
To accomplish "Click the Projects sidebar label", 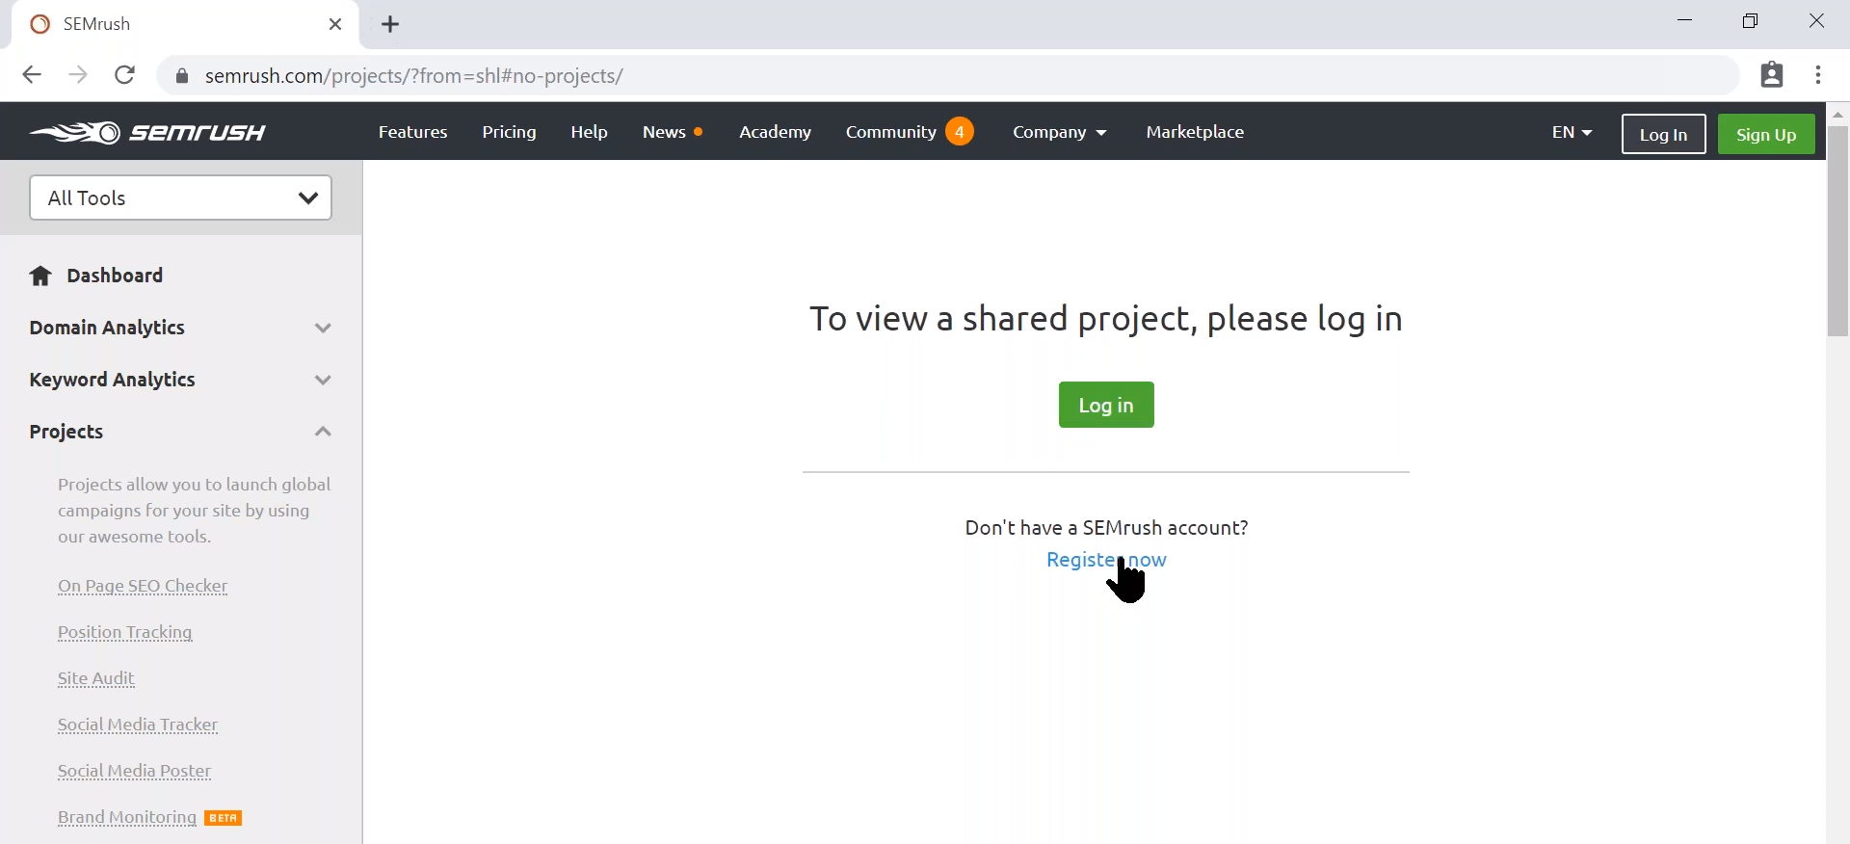I will tap(66, 432).
